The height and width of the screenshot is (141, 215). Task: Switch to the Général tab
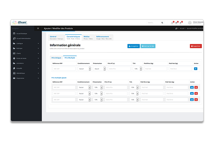click(x=57, y=37)
